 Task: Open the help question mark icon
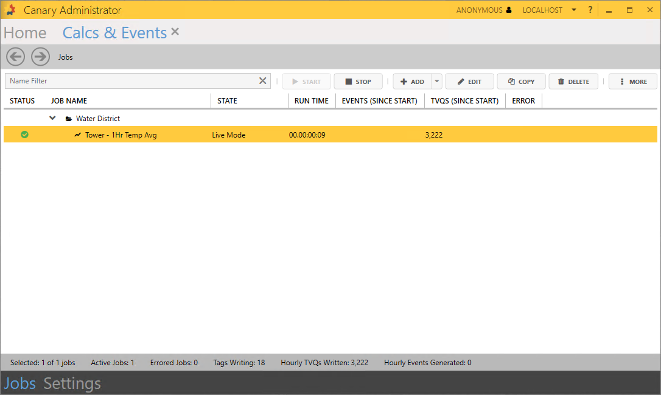pos(590,10)
